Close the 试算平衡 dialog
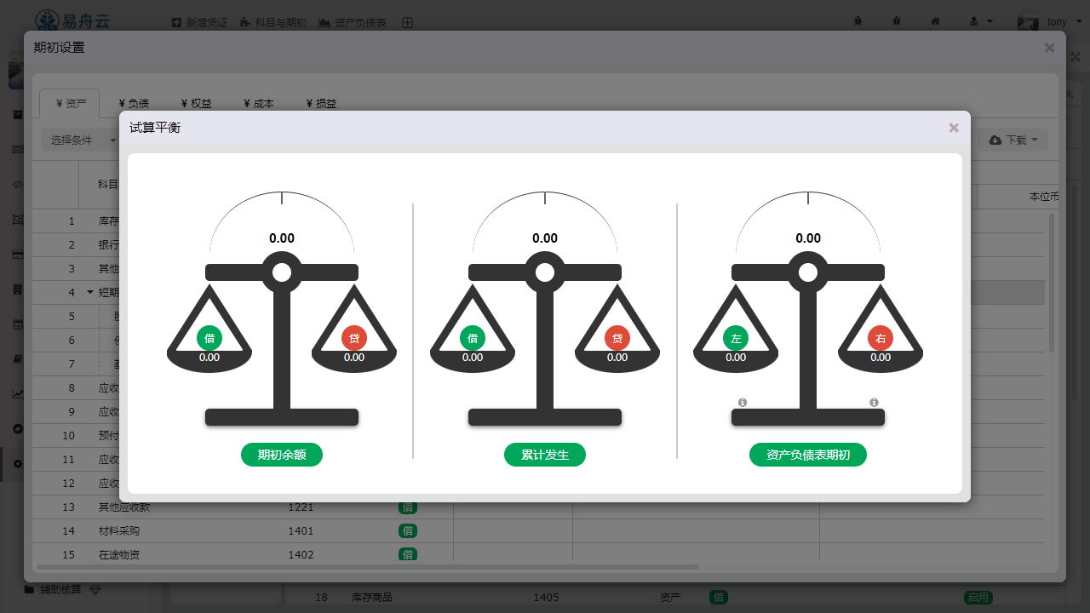The width and height of the screenshot is (1090, 613). pos(954,128)
